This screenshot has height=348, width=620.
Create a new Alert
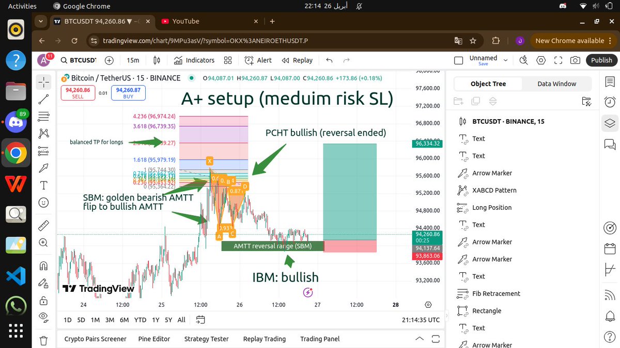click(258, 60)
